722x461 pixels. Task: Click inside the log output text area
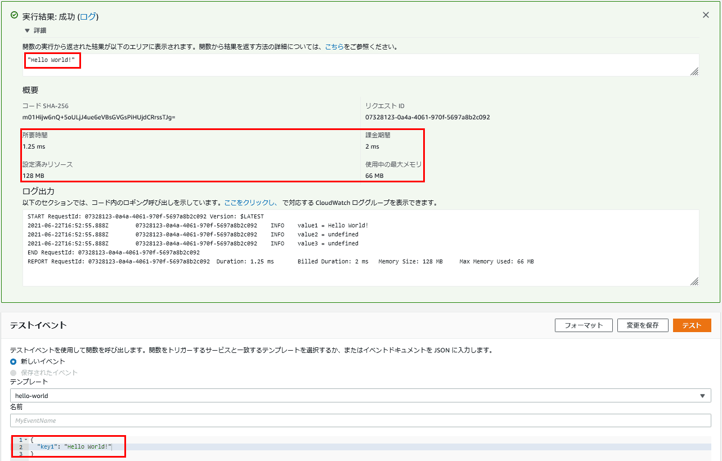[x=361, y=248]
